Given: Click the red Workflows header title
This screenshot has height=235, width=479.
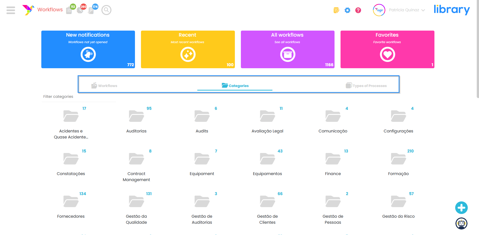Looking at the screenshot, I should coord(50,10).
